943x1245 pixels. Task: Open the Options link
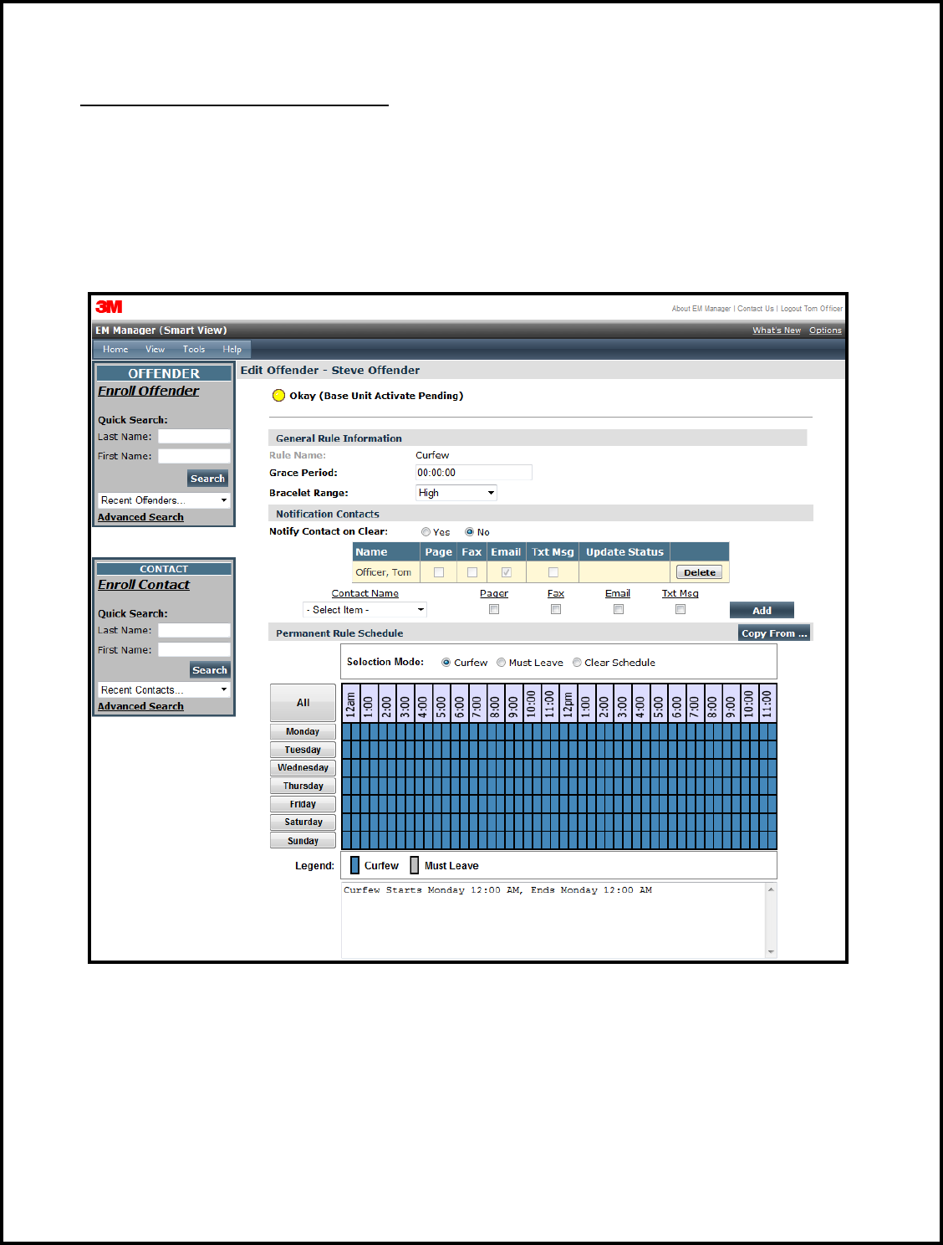click(825, 330)
